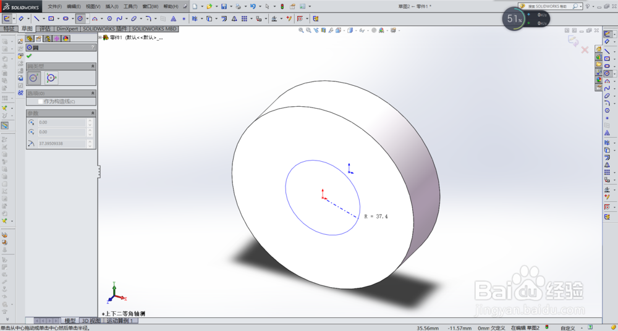Screen dimensions: 618x331
Task: Collapse the 参数 section
Action: click(93, 113)
